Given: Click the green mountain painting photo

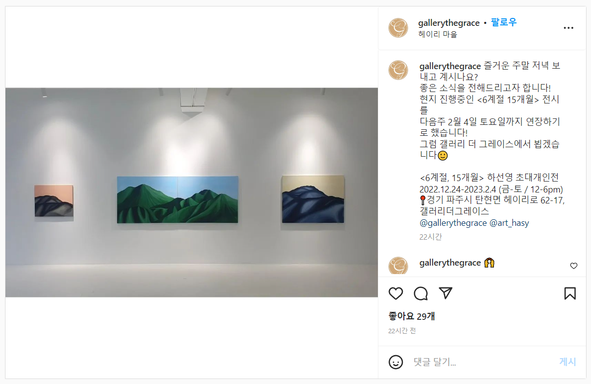Looking at the screenshot, I should (178, 199).
